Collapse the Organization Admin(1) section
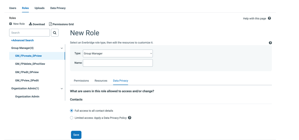This screenshot has width=299, height=140. (x=61, y=89)
